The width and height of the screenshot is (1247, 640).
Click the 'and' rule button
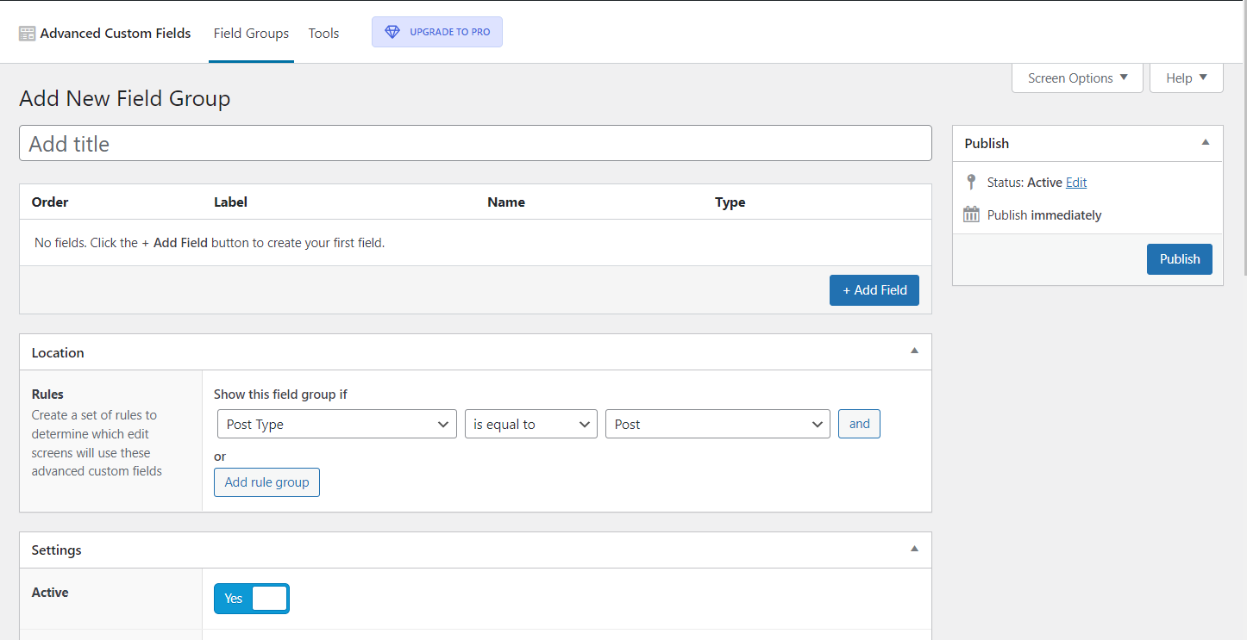coord(859,424)
